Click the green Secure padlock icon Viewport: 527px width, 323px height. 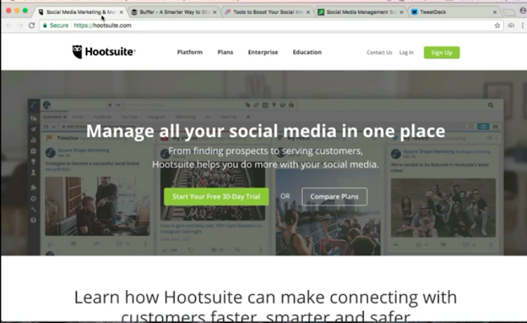(45, 26)
